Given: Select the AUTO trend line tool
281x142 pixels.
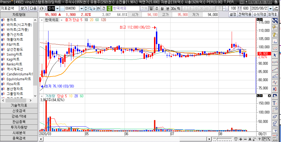Looking at the screenshot, I should pyautogui.click(x=275, y=75).
